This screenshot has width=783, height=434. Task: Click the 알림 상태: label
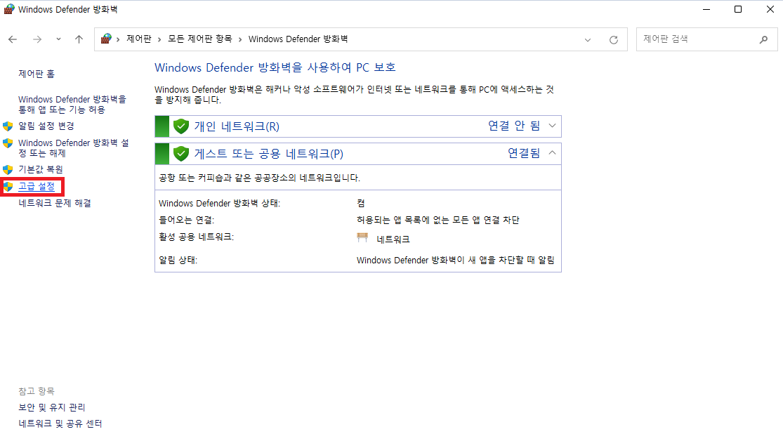[178, 261]
